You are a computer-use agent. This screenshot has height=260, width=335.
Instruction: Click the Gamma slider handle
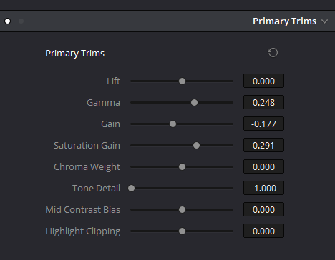pyautogui.click(x=194, y=103)
